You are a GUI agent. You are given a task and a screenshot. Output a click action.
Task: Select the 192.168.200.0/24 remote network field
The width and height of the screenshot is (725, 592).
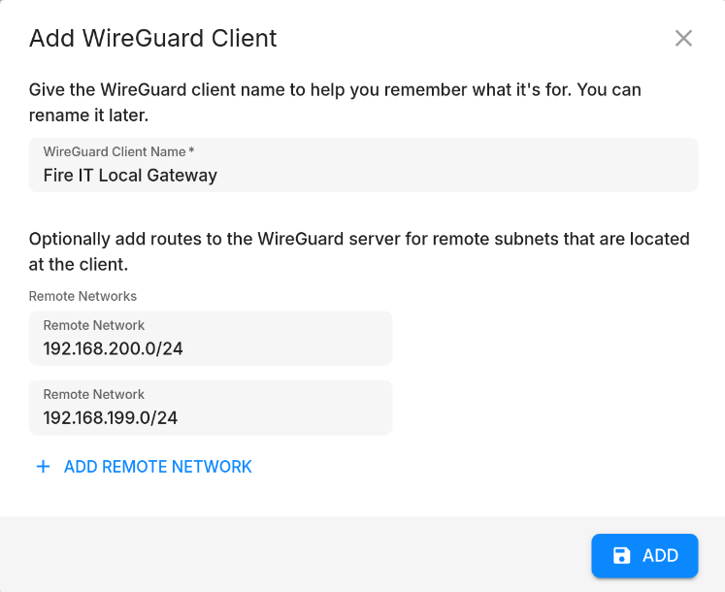[x=211, y=338]
